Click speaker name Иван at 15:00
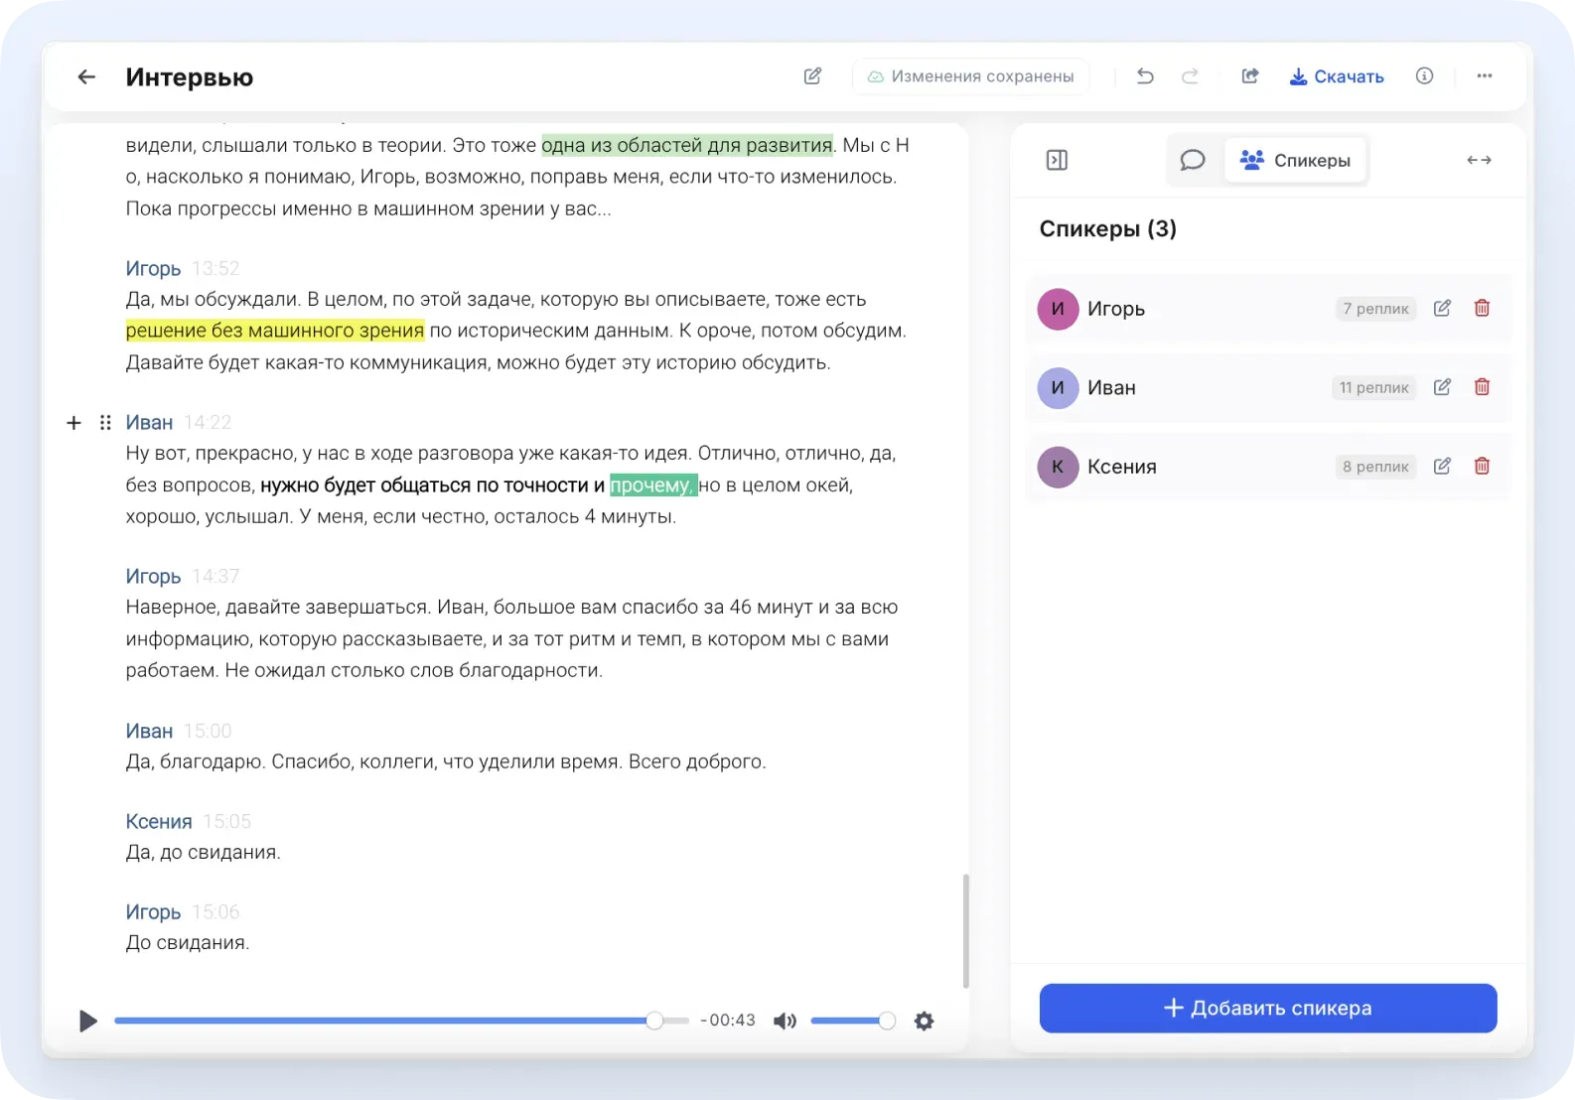The image size is (1575, 1100). pyautogui.click(x=149, y=732)
